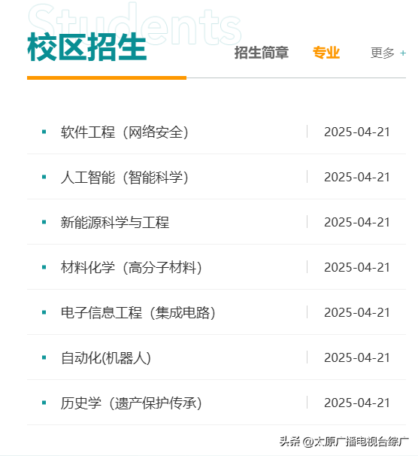The image size is (418, 456).
Task: Click the date on 自动化(机器人) row
Action: tap(356, 357)
